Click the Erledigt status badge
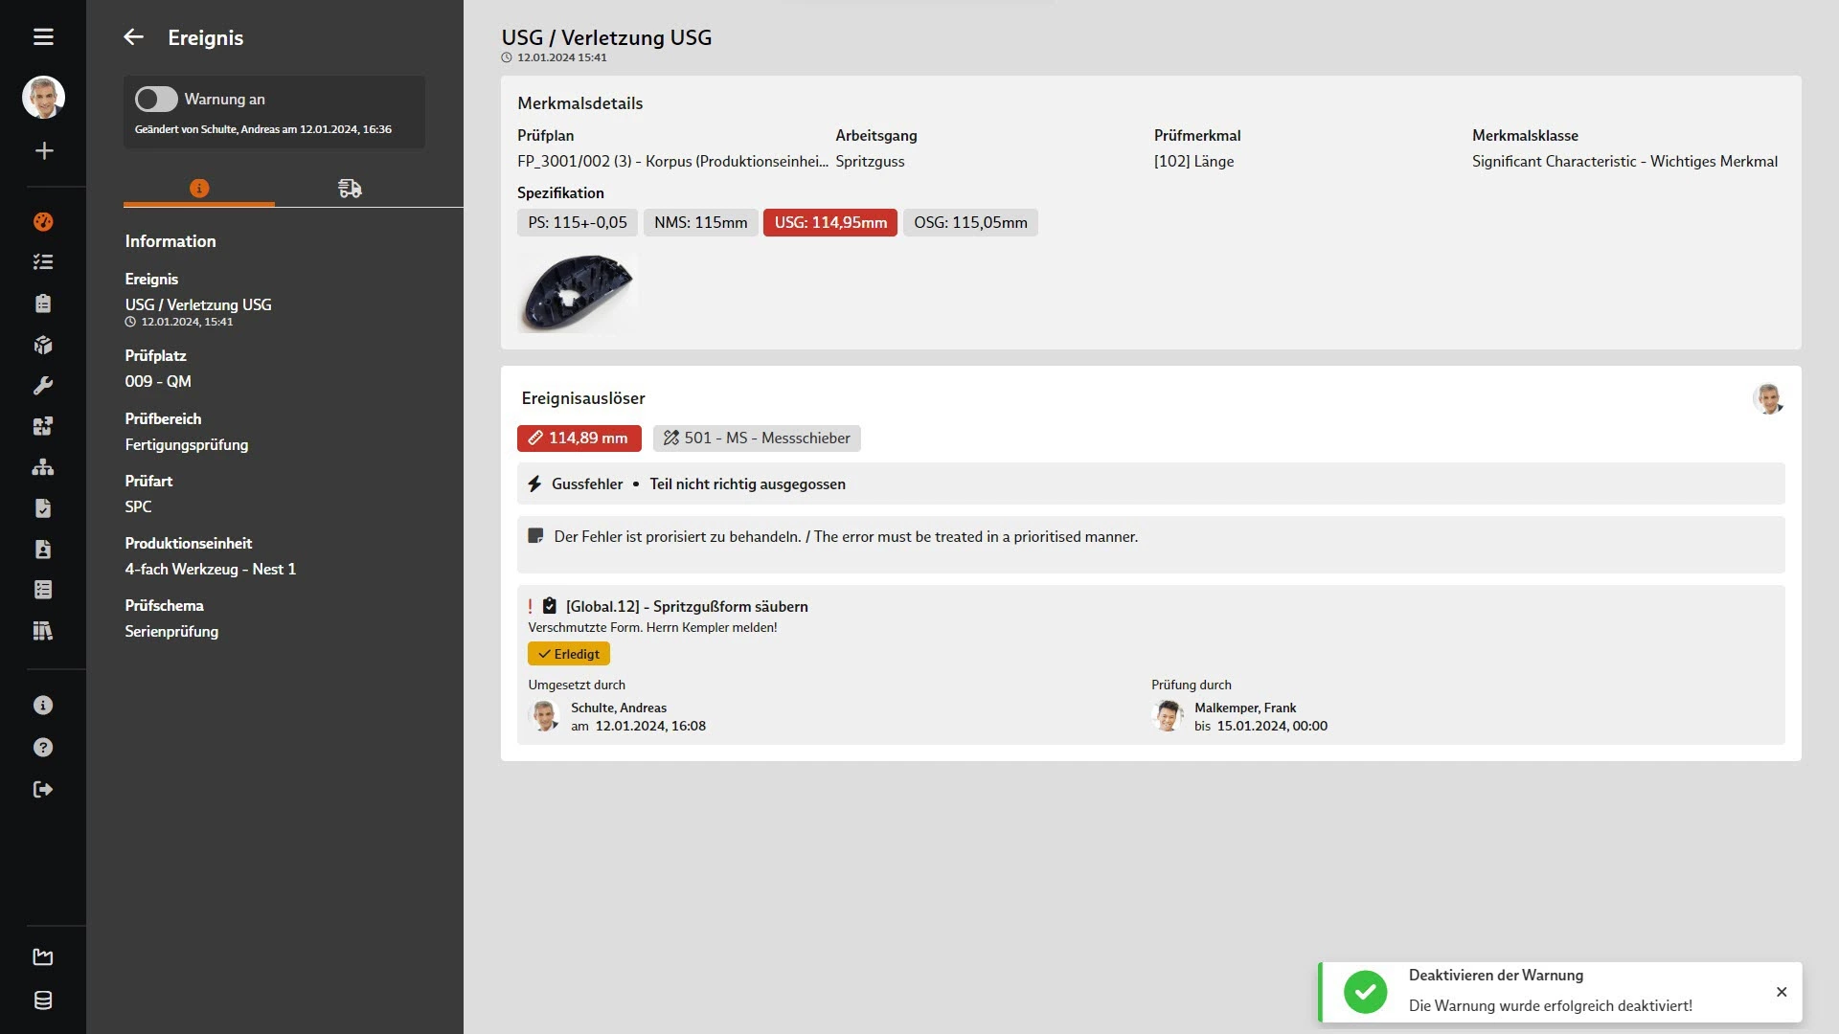The image size is (1839, 1034). pyautogui.click(x=569, y=654)
